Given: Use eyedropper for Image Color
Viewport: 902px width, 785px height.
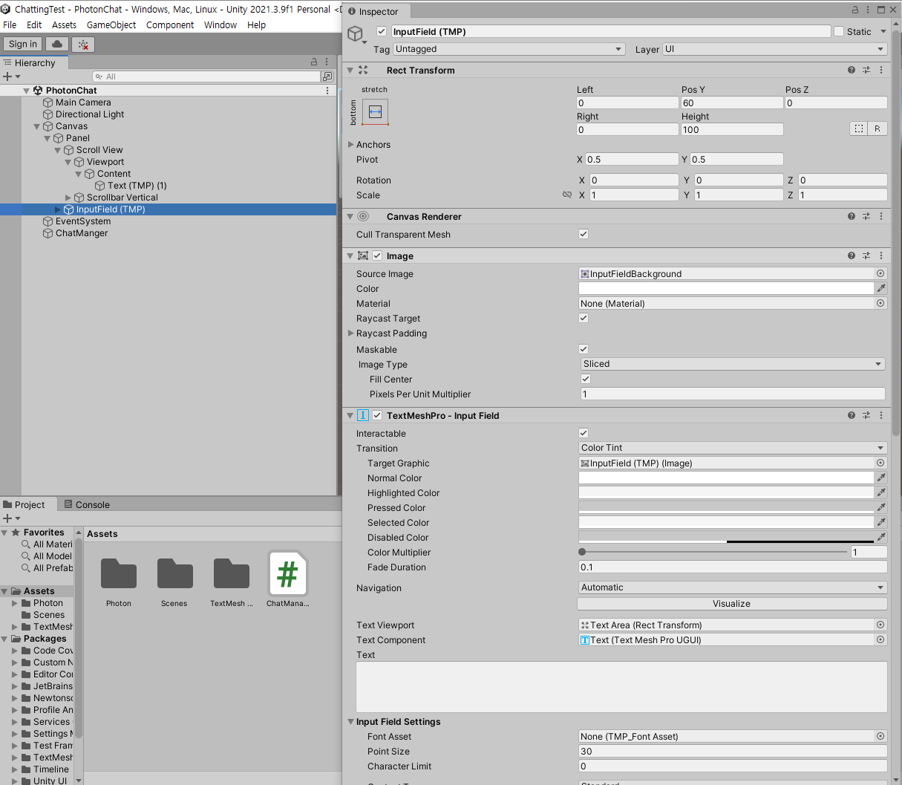Looking at the screenshot, I should [881, 288].
